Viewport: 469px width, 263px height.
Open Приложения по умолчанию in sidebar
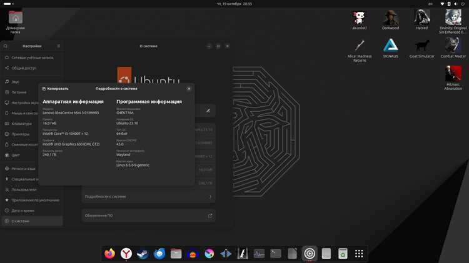32,201
